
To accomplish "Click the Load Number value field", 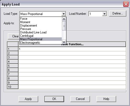I will [x=95, y=14].
